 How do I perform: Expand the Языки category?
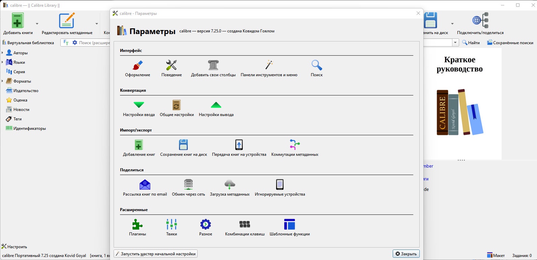click(2, 62)
